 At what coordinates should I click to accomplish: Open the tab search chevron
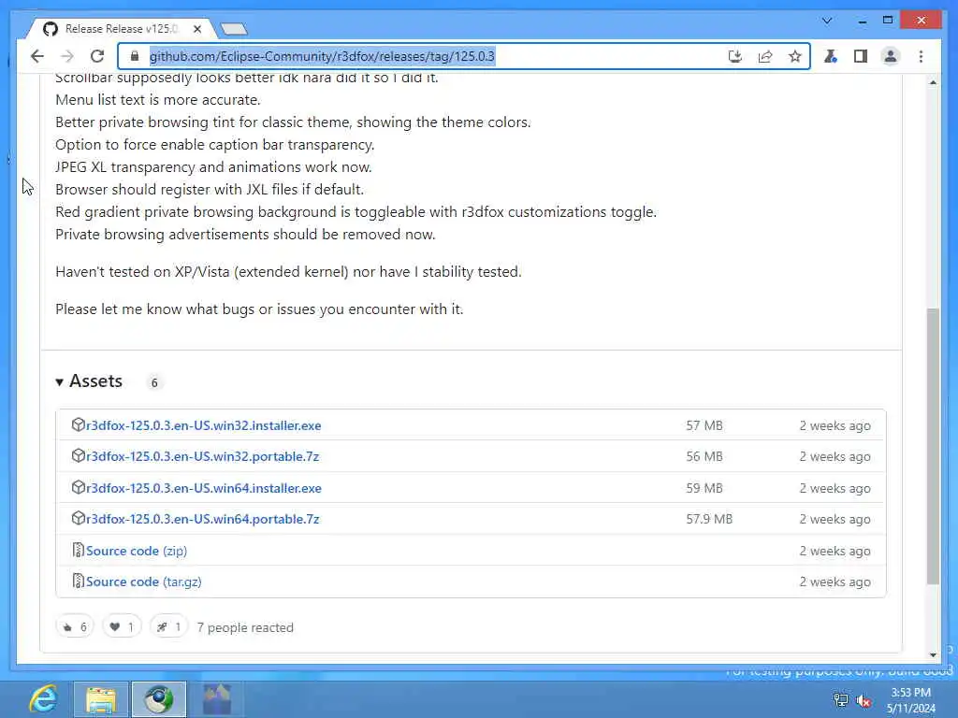(x=827, y=21)
